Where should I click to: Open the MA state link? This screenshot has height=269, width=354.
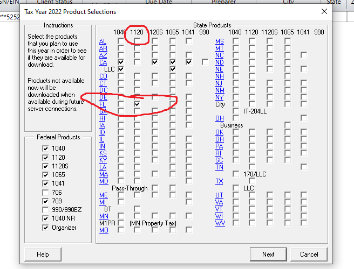(x=104, y=174)
